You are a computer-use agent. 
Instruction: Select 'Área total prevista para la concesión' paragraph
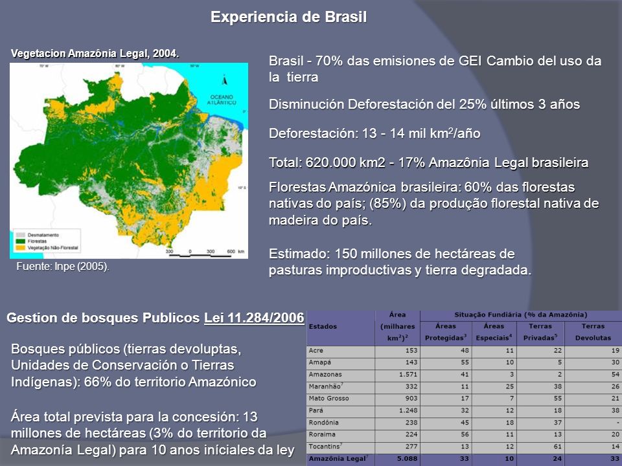coord(152,433)
